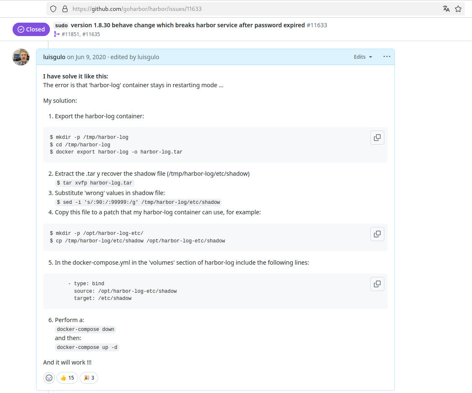Toggle the thumbs-up reaction with 15 votes
Image resolution: width=472 pixels, height=393 pixels.
click(67, 378)
